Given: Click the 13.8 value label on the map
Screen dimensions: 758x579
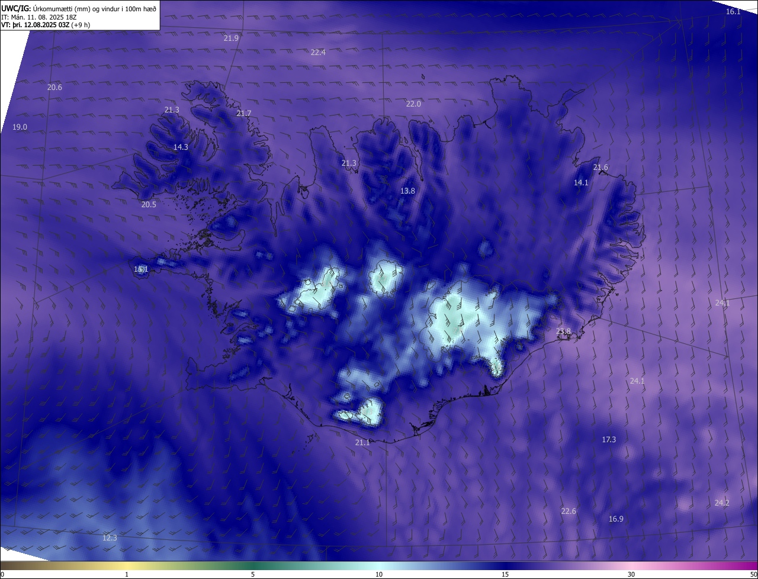Looking at the screenshot, I should click(x=407, y=191).
